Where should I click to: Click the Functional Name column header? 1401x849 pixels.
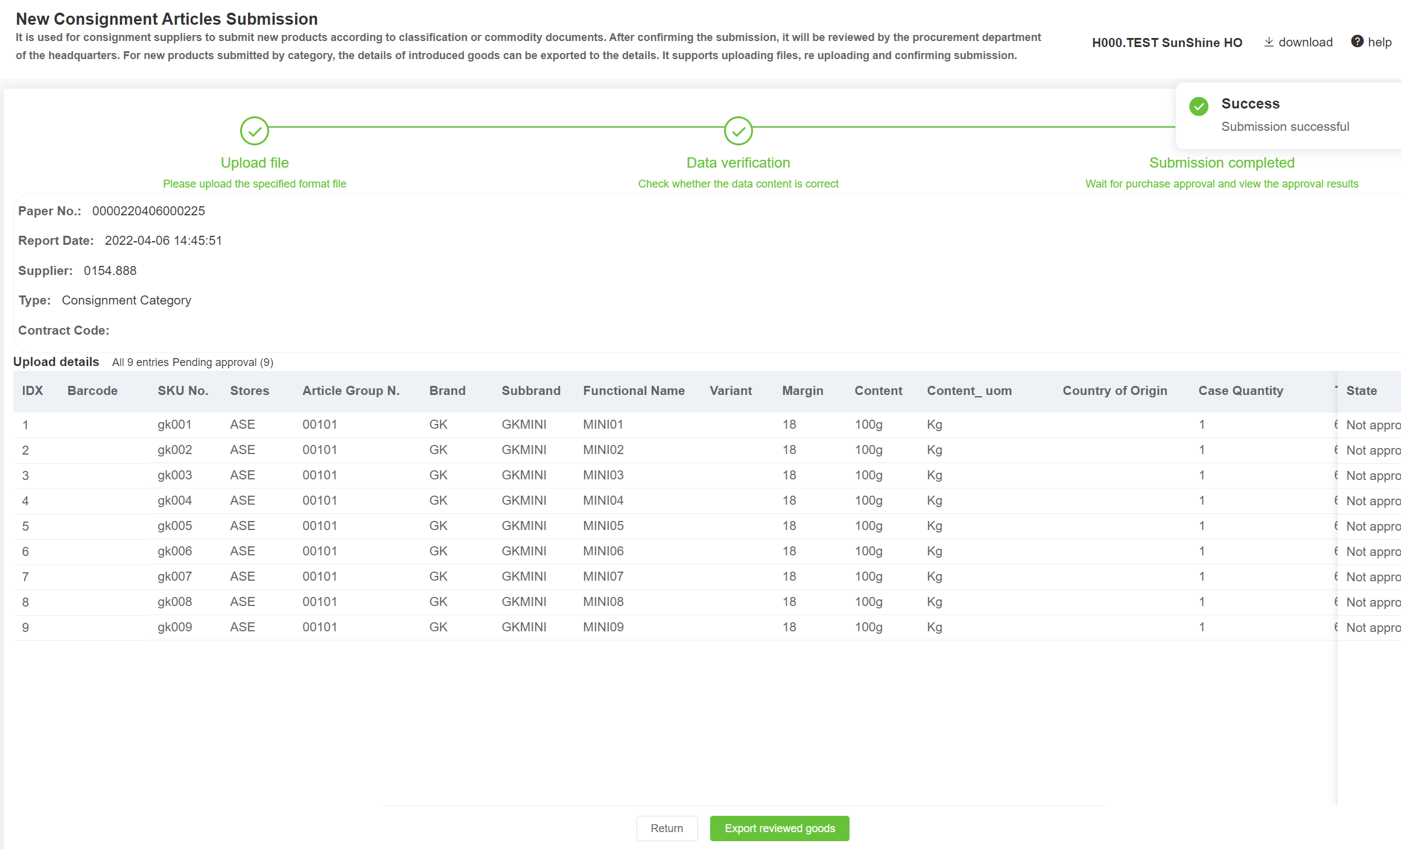pyautogui.click(x=634, y=391)
